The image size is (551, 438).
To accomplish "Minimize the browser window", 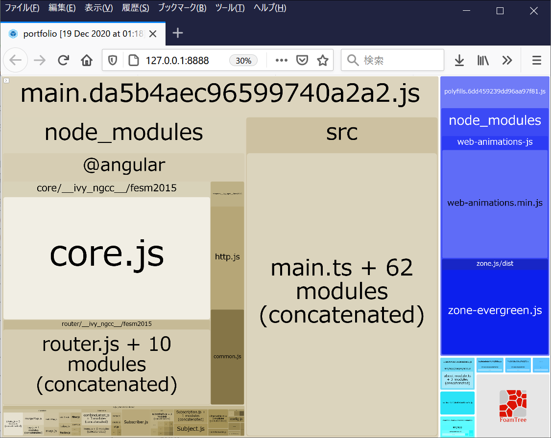I will [466, 11].
